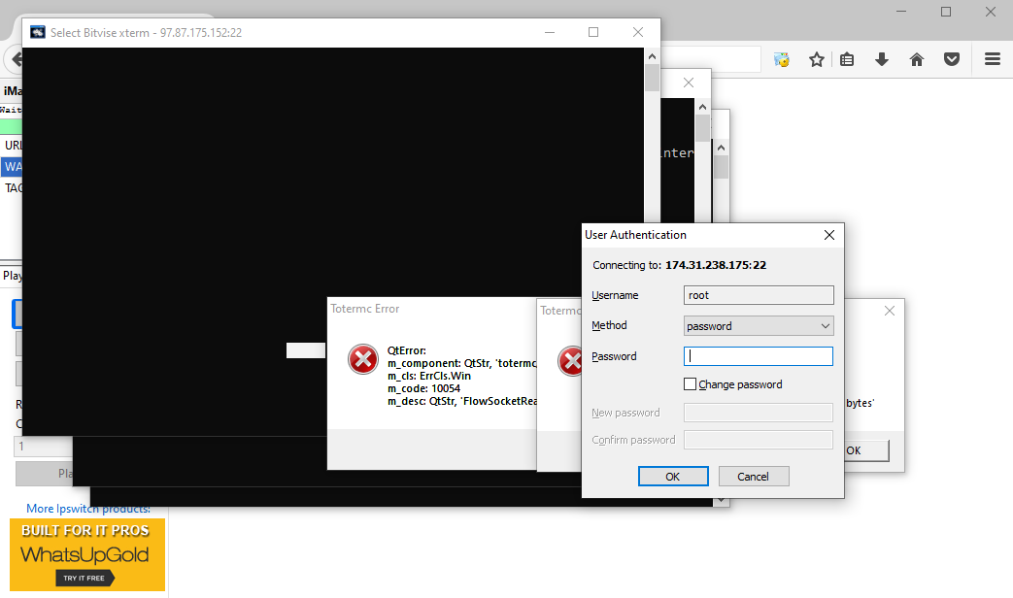Close the User Authentication dialog
This screenshot has width=1013, height=598.
click(x=829, y=235)
